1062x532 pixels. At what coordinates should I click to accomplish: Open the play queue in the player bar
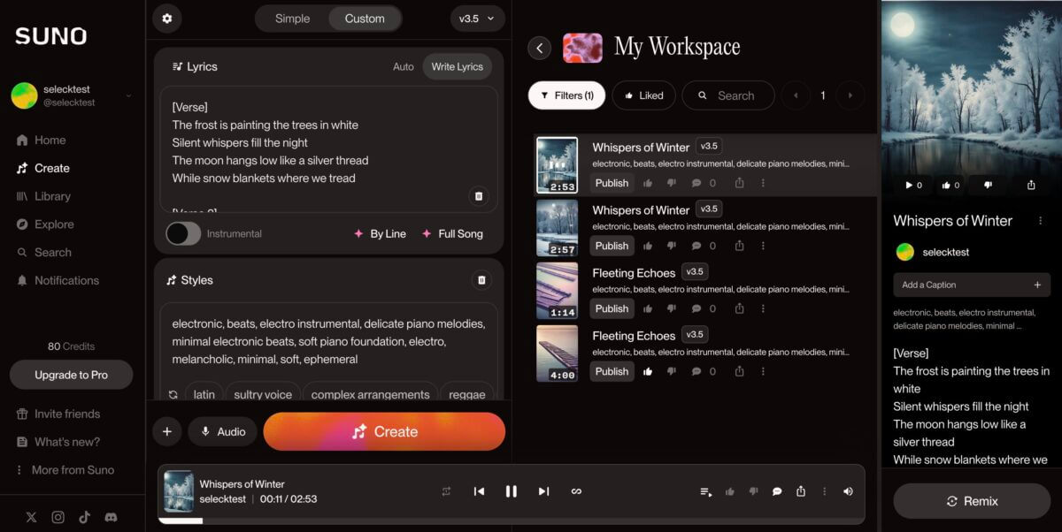706,491
